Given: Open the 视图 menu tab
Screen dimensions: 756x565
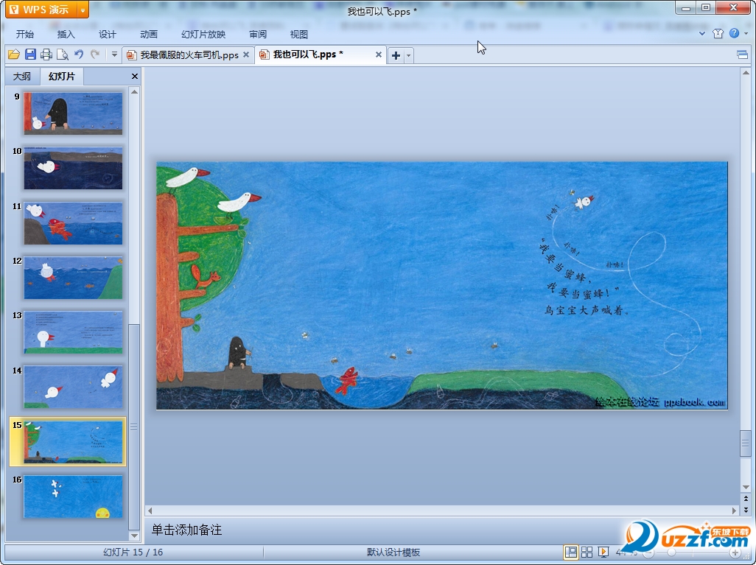Looking at the screenshot, I should pos(299,34).
